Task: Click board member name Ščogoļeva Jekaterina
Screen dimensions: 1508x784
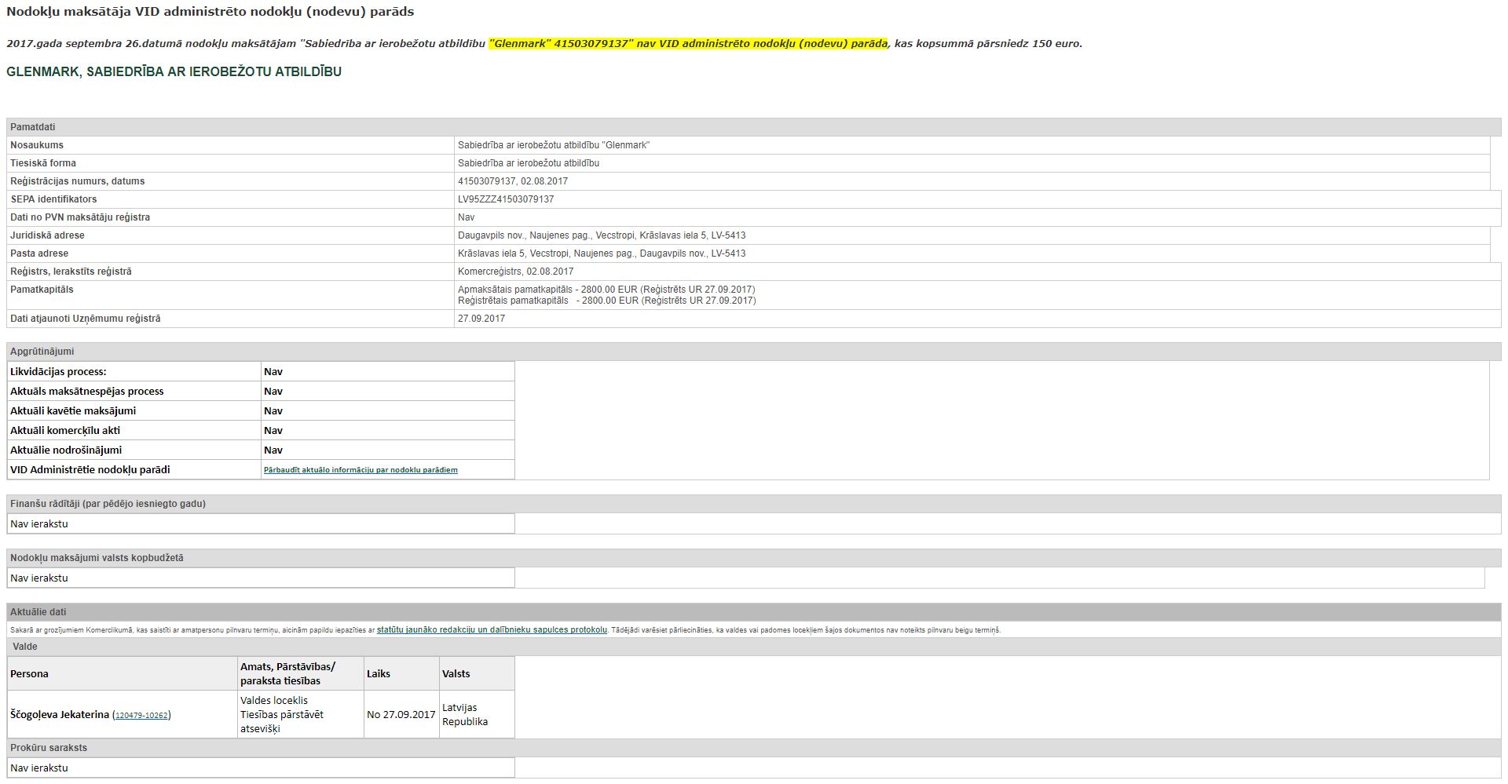Action: point(60,714)
